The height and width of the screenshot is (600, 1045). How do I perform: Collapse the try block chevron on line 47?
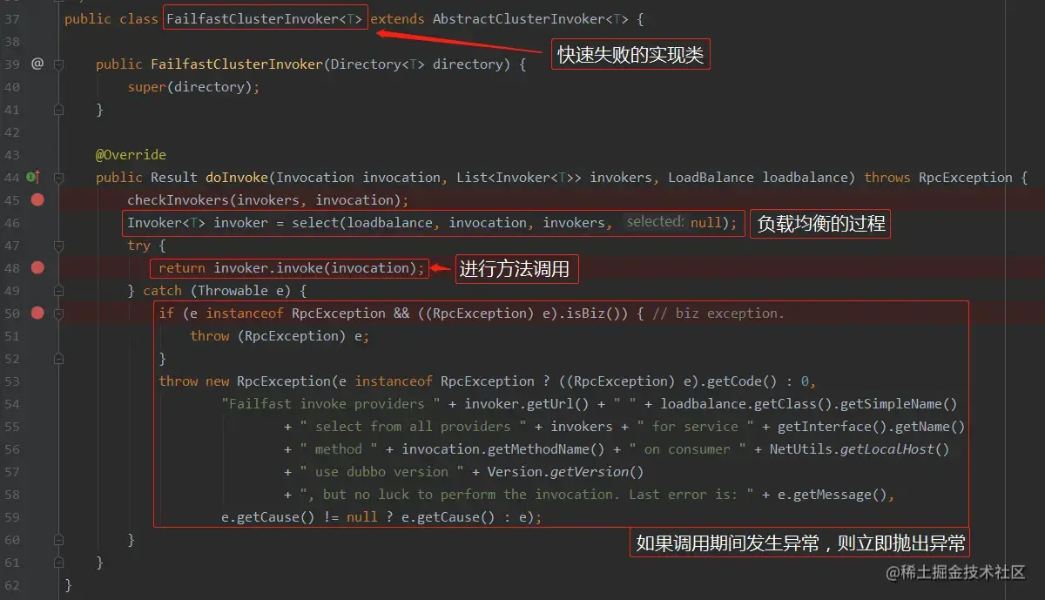pyautogui.click(x=58, y=245)
